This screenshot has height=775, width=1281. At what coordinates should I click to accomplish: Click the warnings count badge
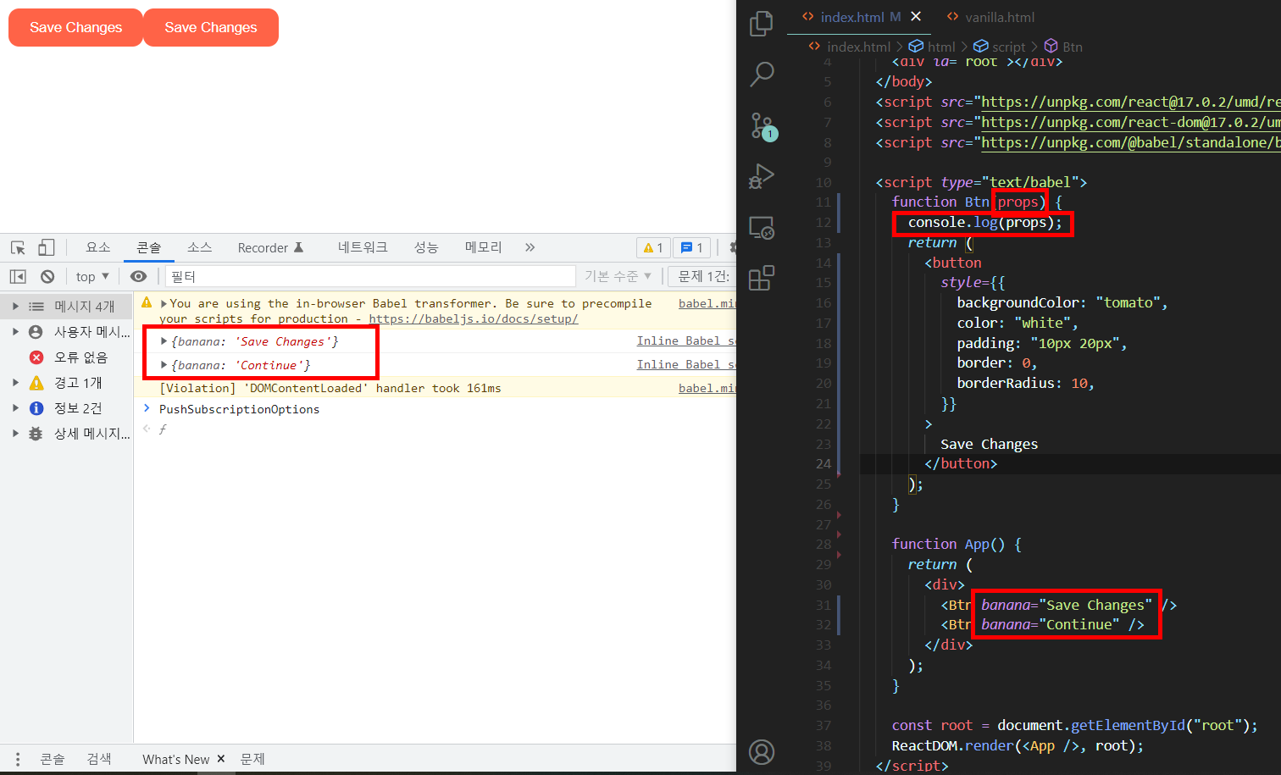653,247
